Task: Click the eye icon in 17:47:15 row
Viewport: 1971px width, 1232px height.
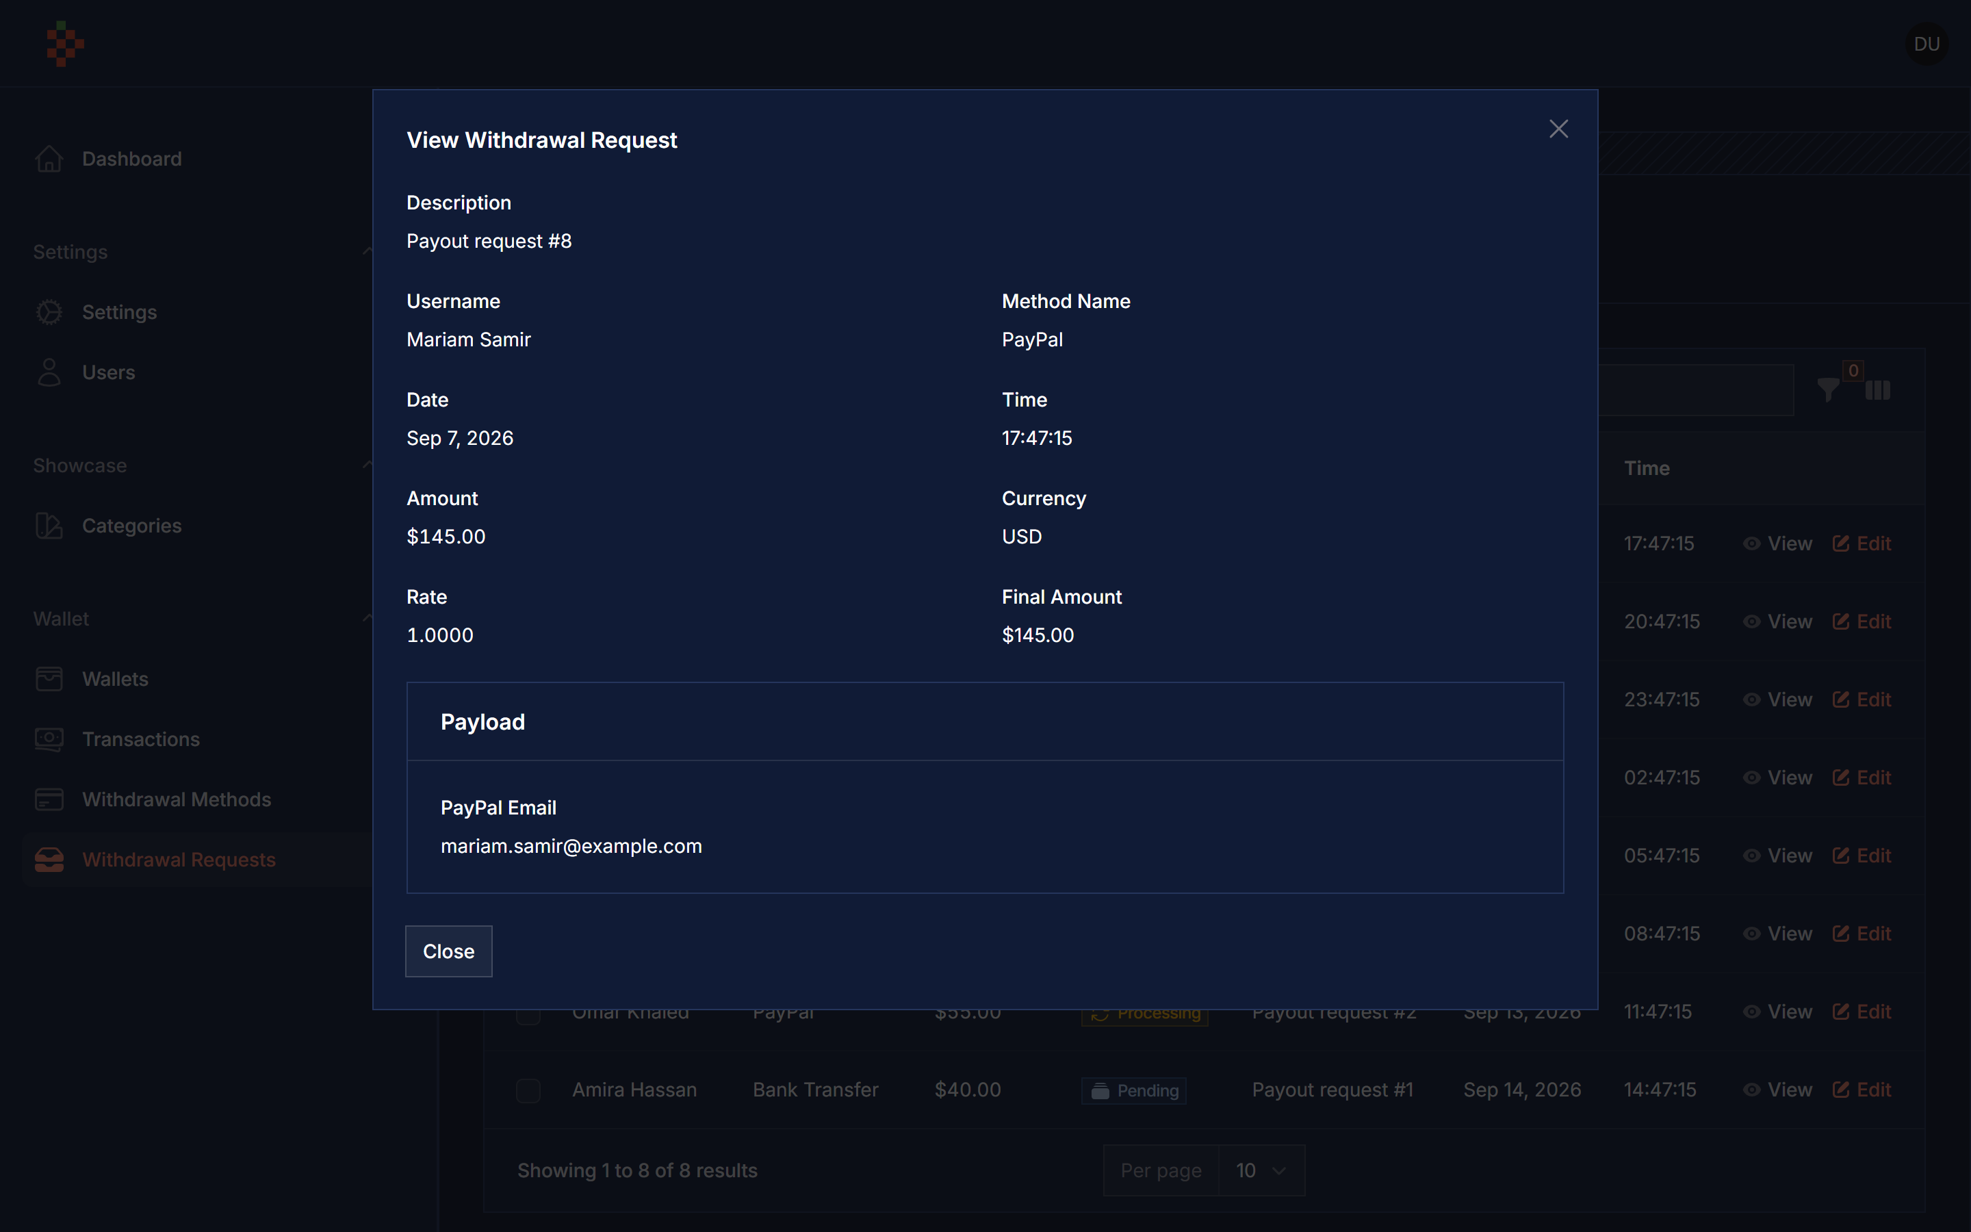Action: [1751, 543]
